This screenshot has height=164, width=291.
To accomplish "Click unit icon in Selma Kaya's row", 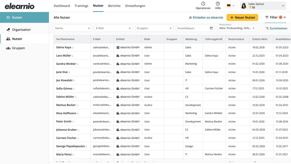I will 118,47.
